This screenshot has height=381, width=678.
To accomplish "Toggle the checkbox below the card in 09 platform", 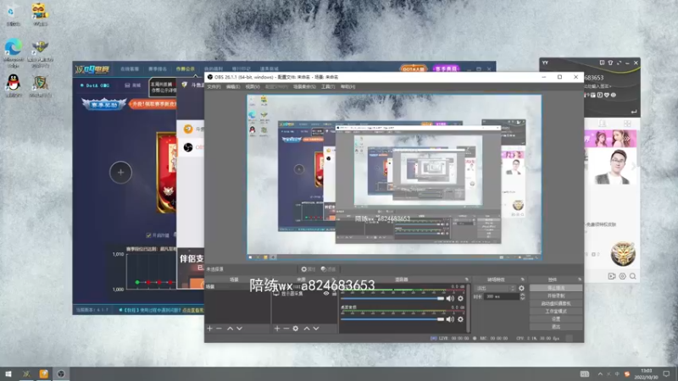I will point(149,235).
